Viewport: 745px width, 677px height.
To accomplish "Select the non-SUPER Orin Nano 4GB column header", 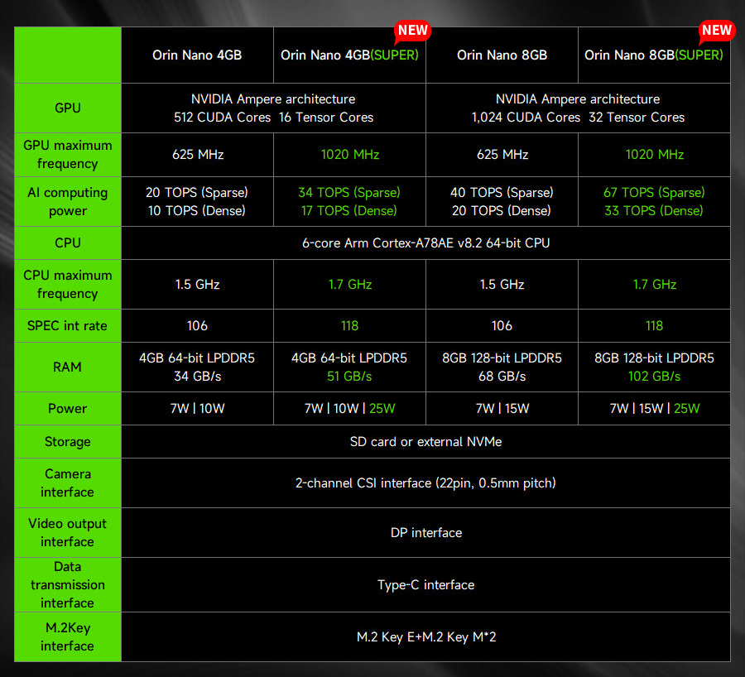I will 197,55.
